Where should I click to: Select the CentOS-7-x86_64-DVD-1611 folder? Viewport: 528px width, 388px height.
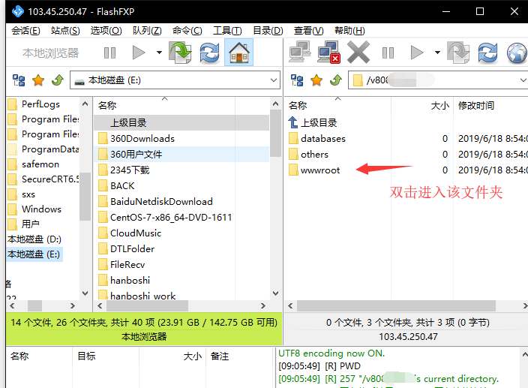click(171, 217)
